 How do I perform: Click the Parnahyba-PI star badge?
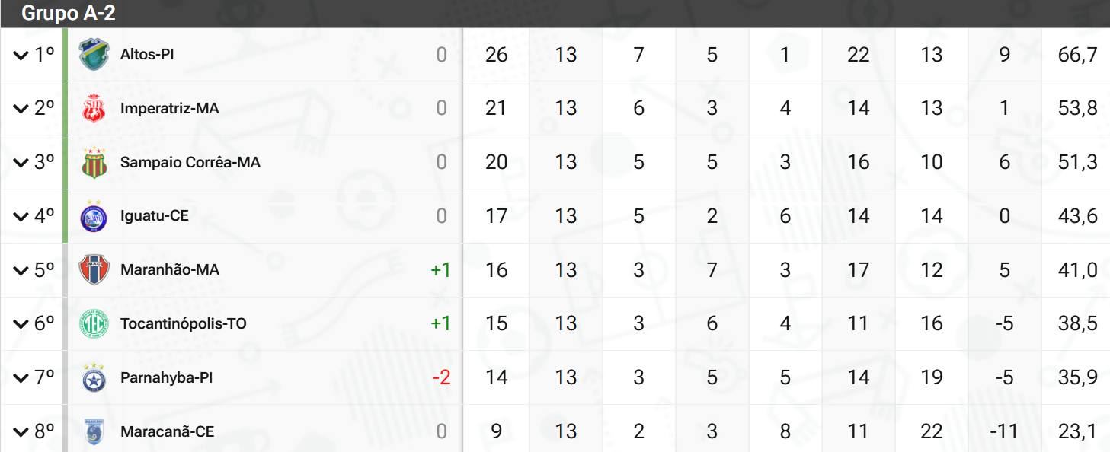[94, 378]
